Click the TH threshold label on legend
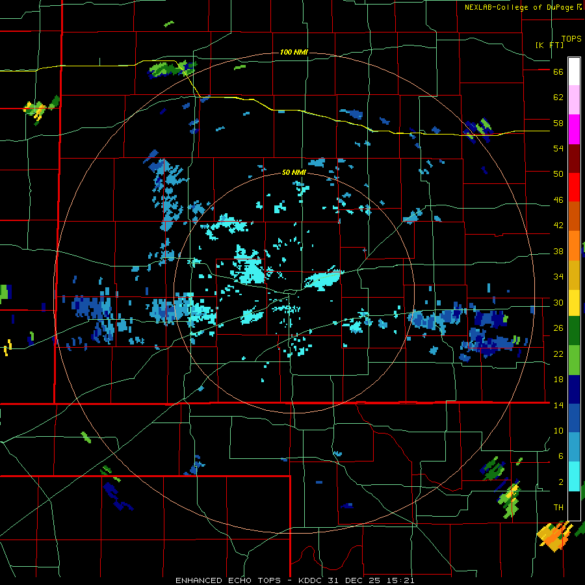585x585 pixels. [558, 508]
